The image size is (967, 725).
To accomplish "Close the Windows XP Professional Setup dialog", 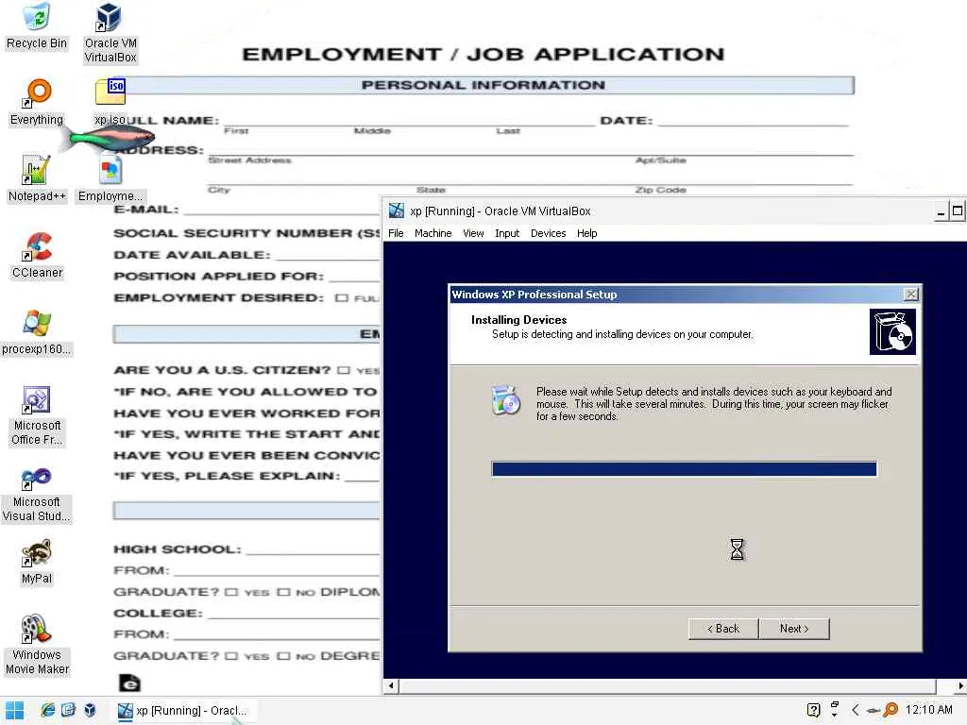I will click(910, 295).
